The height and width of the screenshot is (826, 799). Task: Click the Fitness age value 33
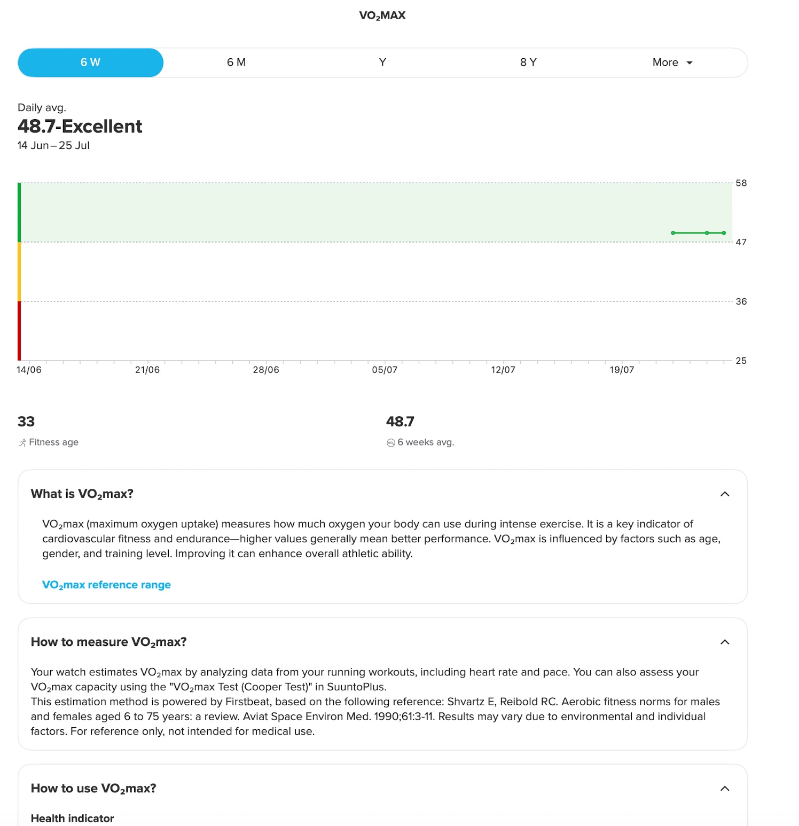click(x=26, y=422)
